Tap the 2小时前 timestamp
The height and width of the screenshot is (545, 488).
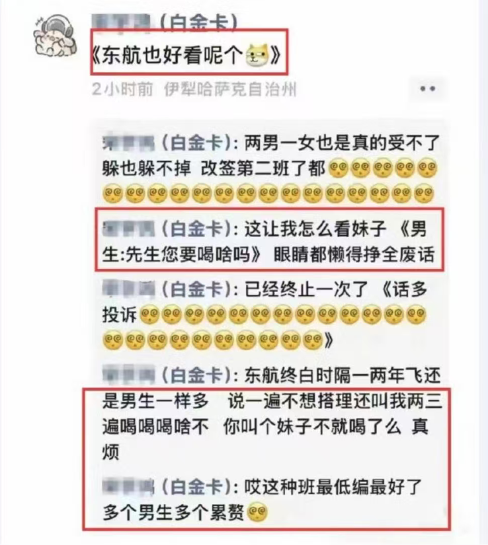click(122, 89)
